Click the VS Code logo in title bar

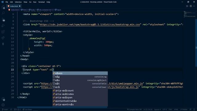(x=2, y=2)
